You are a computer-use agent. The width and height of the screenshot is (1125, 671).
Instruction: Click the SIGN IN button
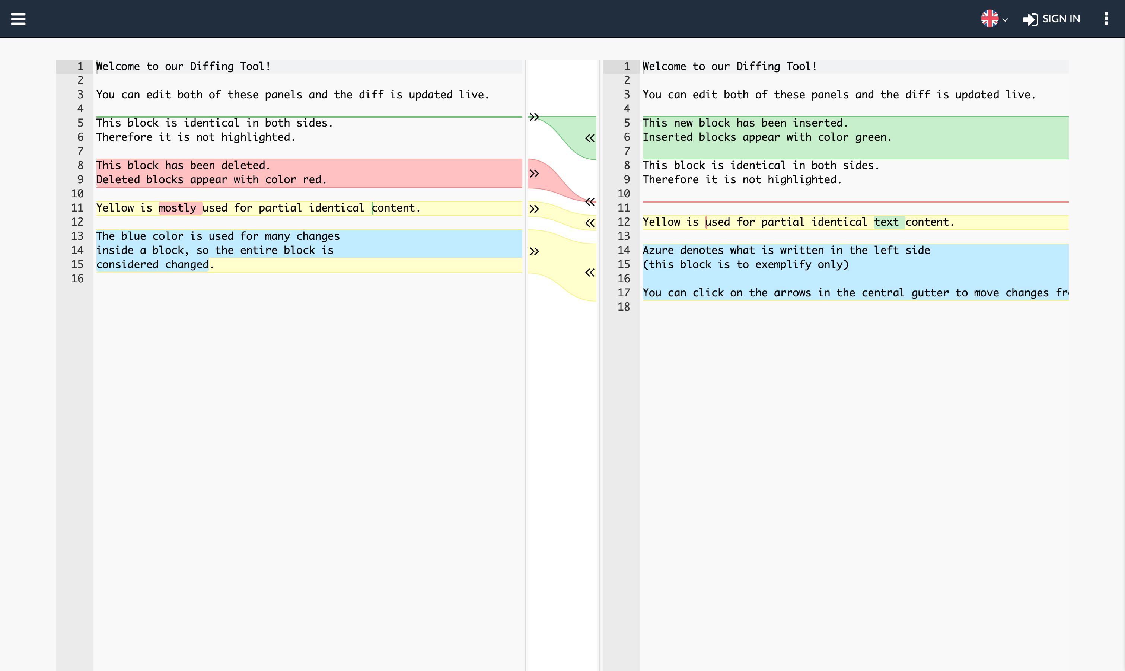[x=1051, y=19]
